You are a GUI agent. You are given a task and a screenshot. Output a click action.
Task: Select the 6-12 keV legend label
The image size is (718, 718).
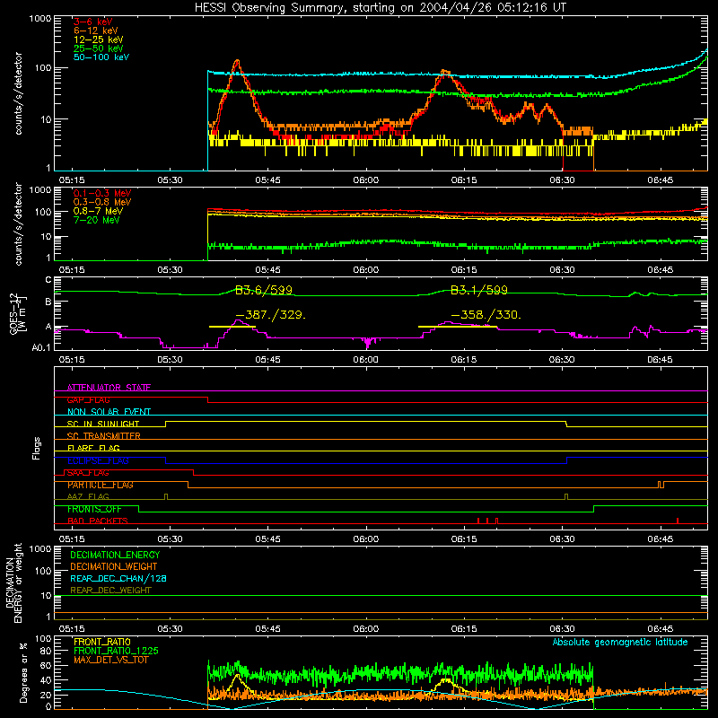click(96, 31)
